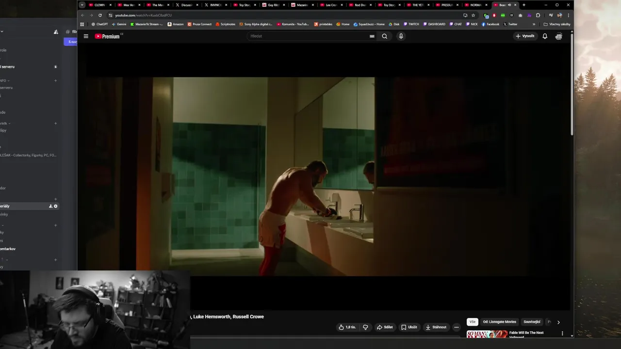
Task: Open the TWITCH bookmark
Action: (411, 24)
